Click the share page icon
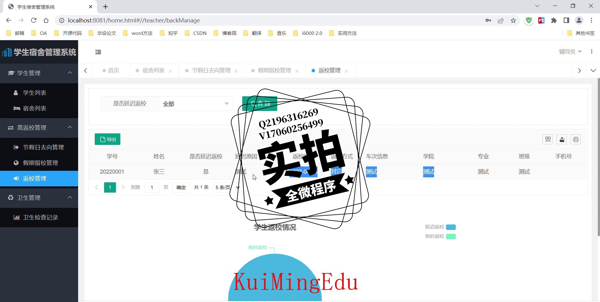 click(x=501, y=21)
